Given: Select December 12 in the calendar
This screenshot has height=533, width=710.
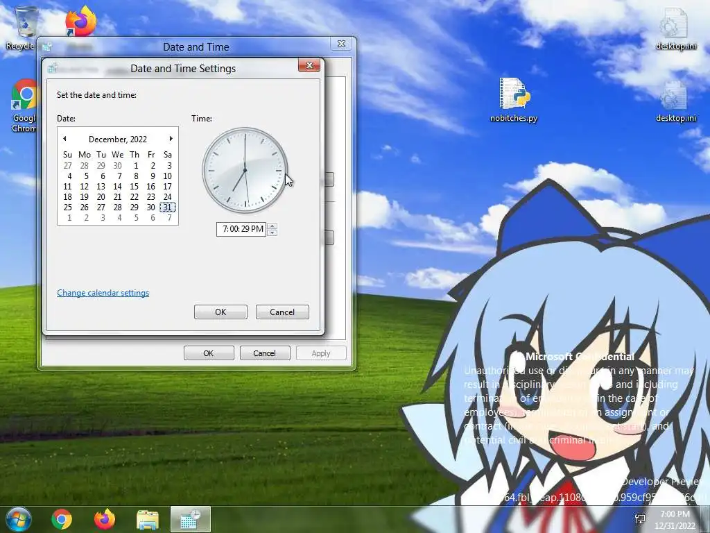Looking at the screenshot, I should click(x=84, y=186).
